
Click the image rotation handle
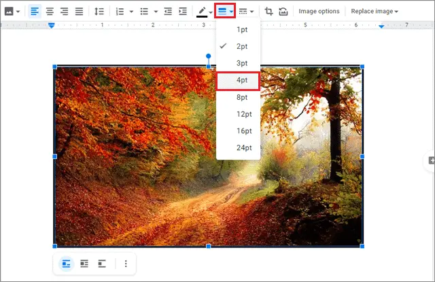click(x=209, y=56)
